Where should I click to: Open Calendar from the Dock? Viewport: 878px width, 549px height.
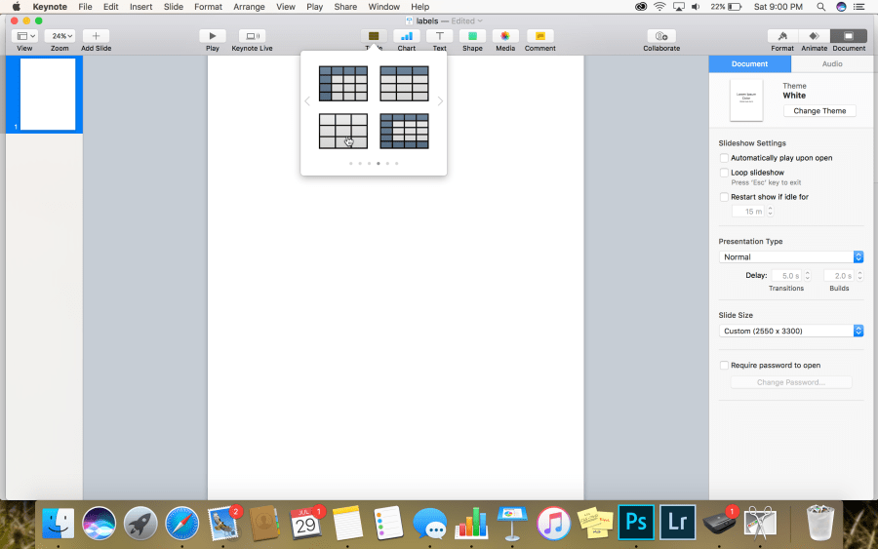pyautogui.click(x=305, y=524)
